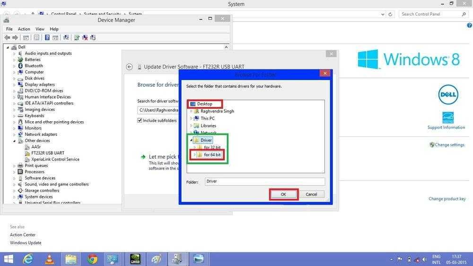The height and width of the screenshot is (266, 473).
Task: Open the View menu in Device Manager
Action: [40, 29]
